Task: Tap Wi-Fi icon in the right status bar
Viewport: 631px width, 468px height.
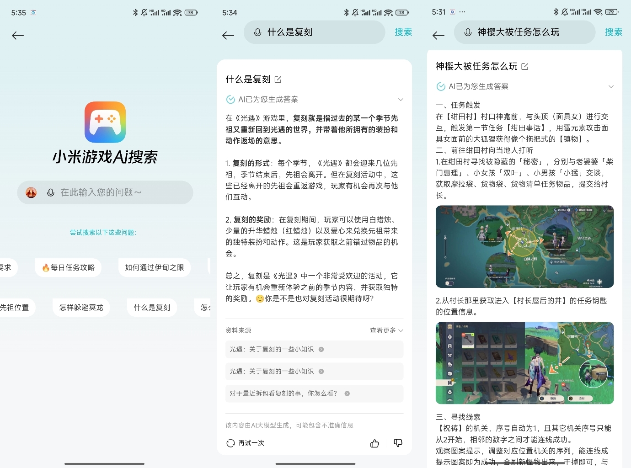Action: click(x=598, y=12)
